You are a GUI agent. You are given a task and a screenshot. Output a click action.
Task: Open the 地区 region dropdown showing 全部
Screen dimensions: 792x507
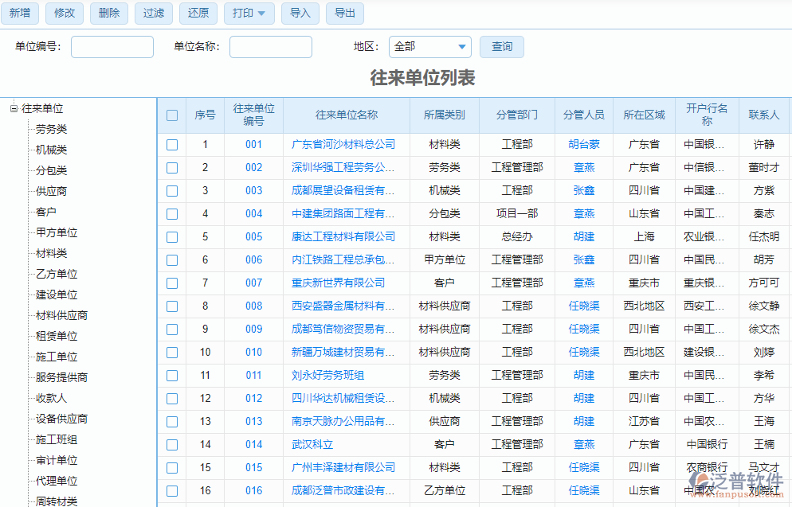(429, 47)
